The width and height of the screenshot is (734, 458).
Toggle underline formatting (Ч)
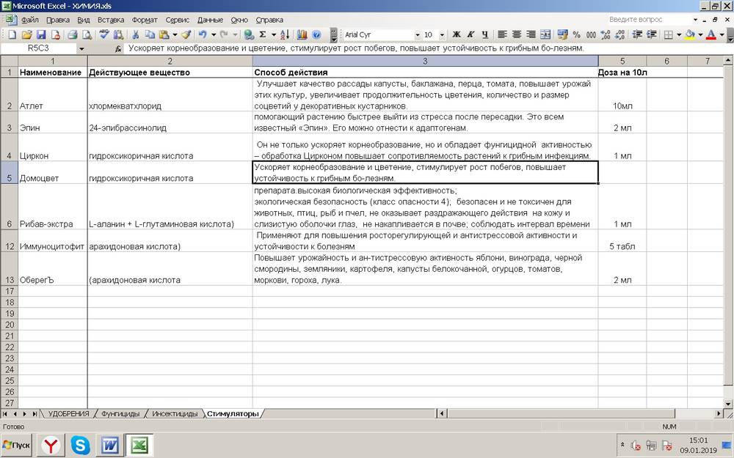483,34
